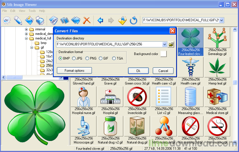Screen dimensions: 239x152
Task: Click the pencil edit toolbar icon
Action: pyautogui.click(x=18, y=20)
